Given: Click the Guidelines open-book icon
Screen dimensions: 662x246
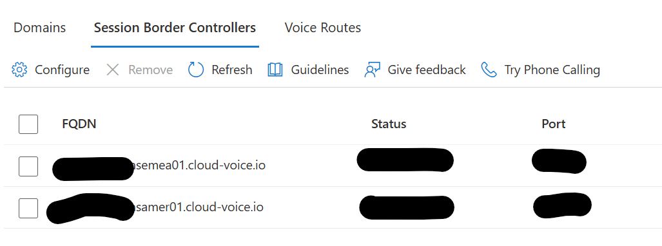Looking at the screenshot, I should click(x=275, y=70).
